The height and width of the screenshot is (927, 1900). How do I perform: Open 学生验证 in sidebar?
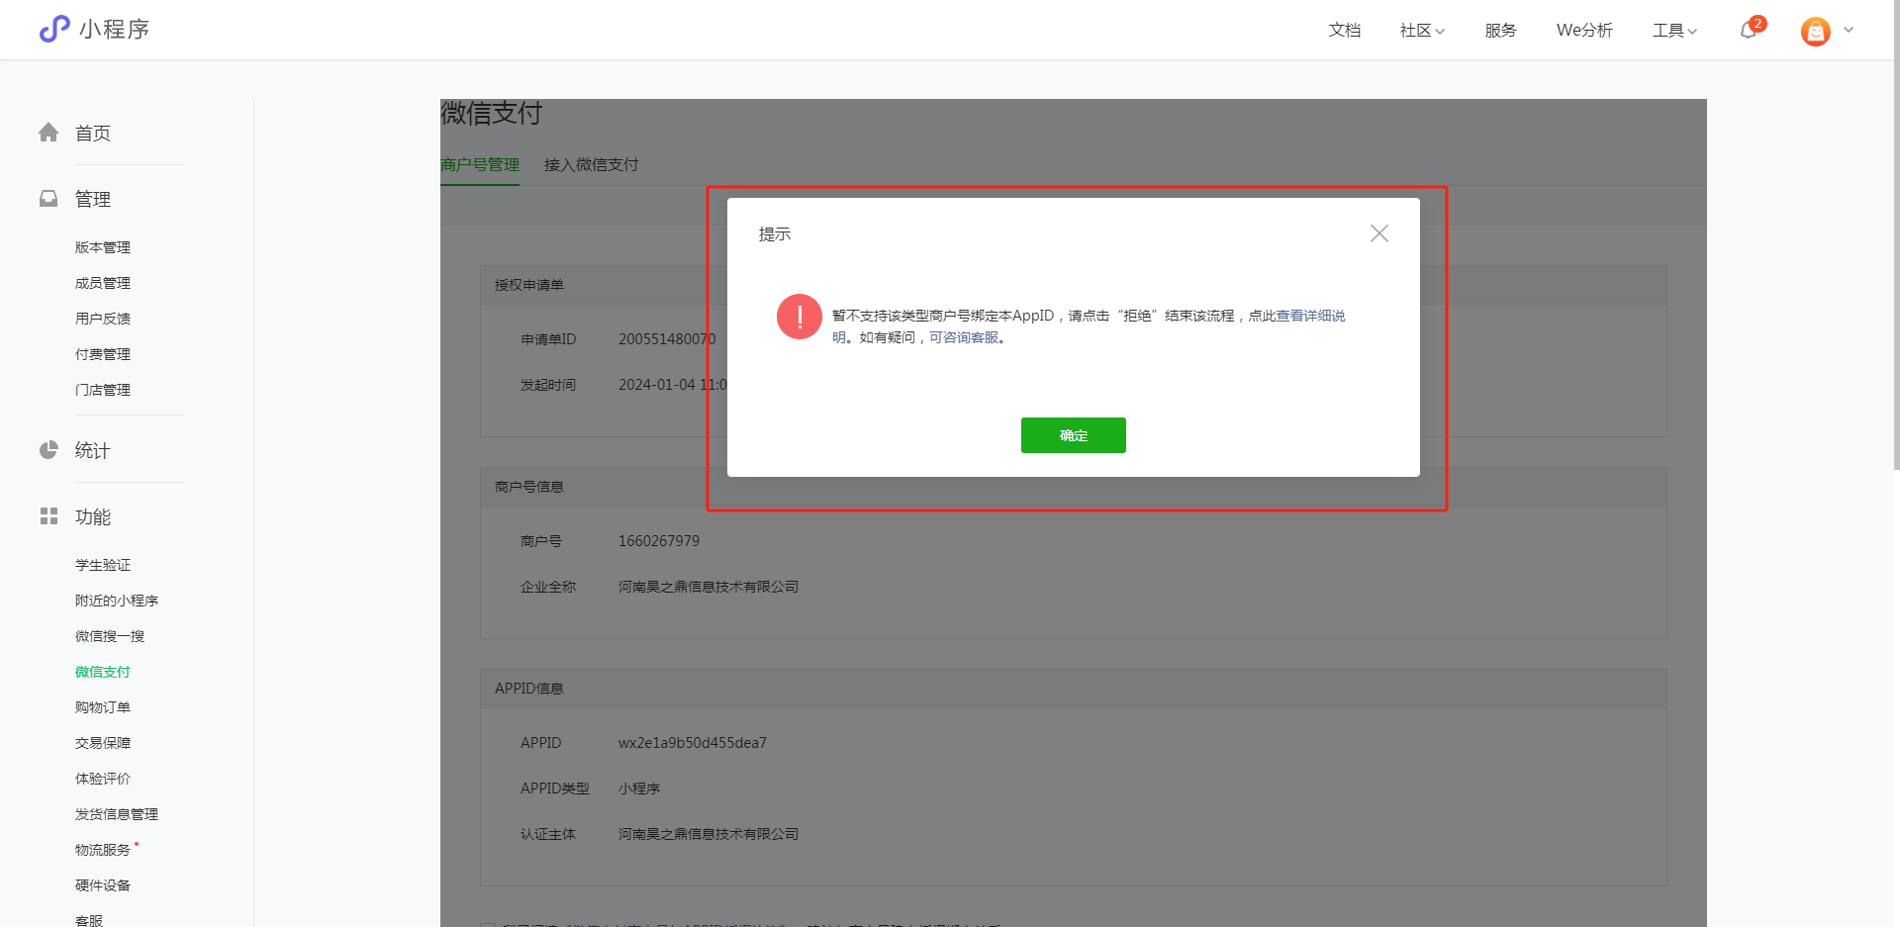point(103,565)
